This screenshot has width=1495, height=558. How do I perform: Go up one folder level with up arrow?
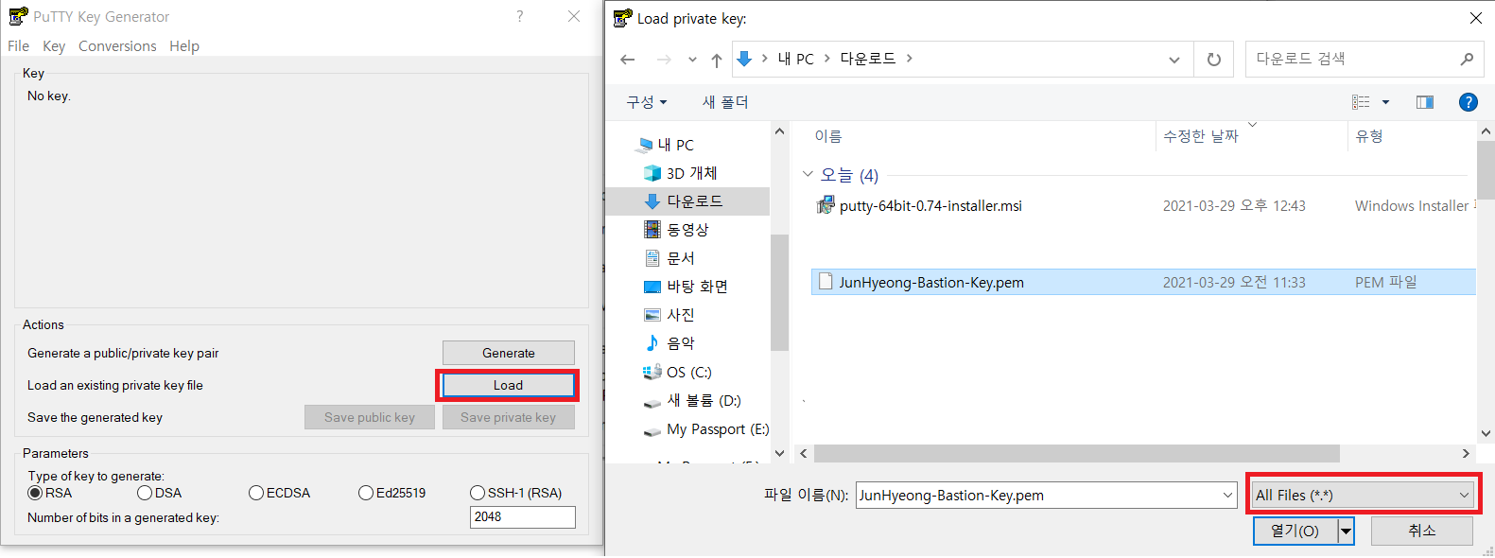click(717, 60)
